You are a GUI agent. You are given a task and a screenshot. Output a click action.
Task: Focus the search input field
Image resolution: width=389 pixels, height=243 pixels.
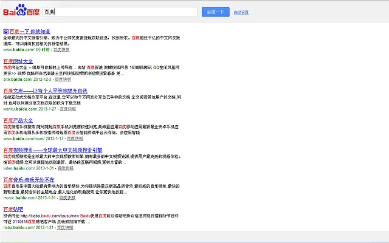click(x=120, y=12)
